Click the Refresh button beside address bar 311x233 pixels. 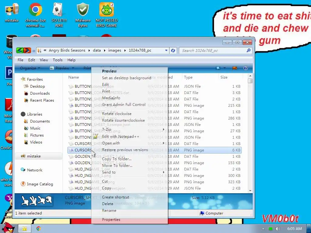pos(173,51)
